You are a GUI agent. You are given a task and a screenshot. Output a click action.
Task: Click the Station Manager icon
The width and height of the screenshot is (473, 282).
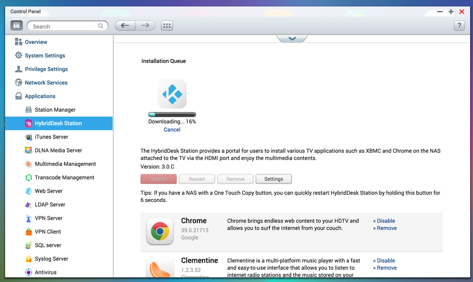click(x=28, y=109)
